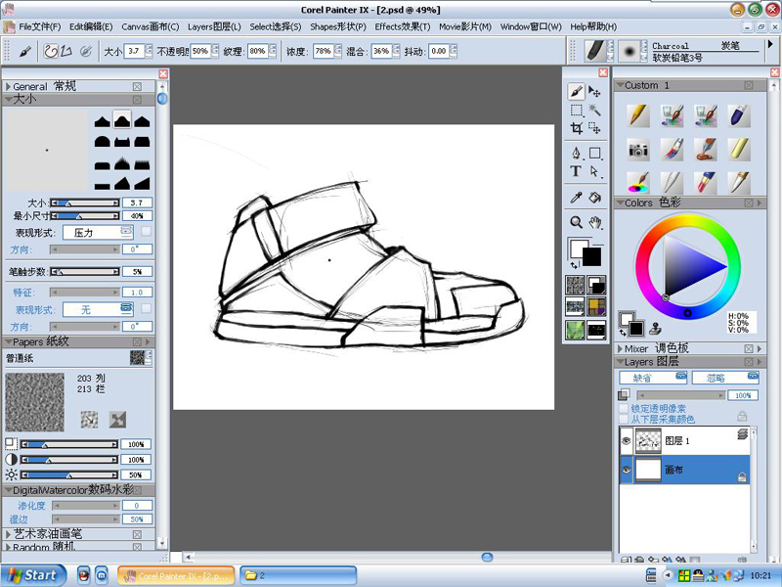The image size is (782, 587).
Task: Select the Dropper tool
Action: (x=576, y=198)
